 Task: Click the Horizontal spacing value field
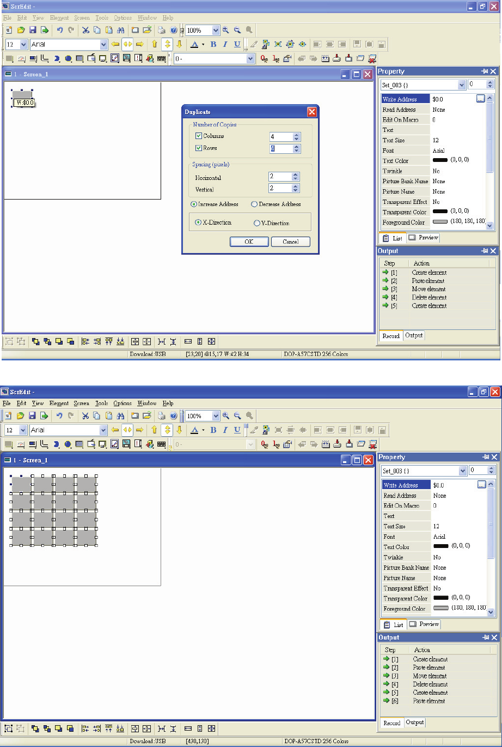point(280,177)
